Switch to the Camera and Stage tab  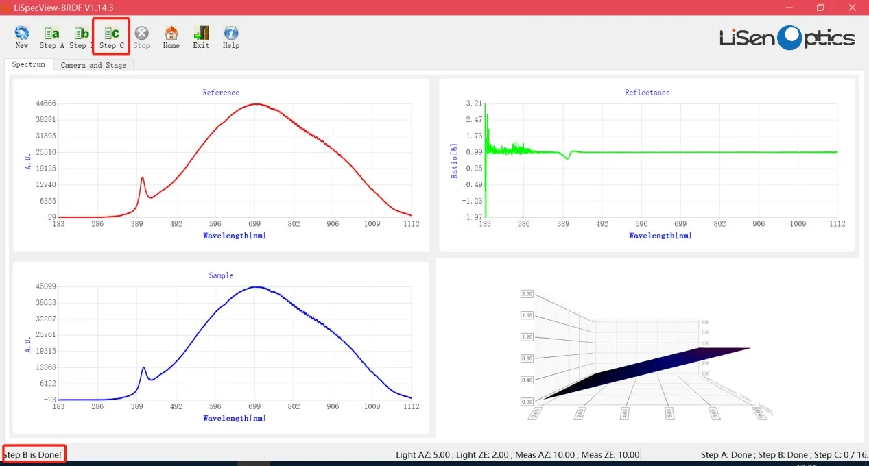pyautogui.click(x=93, y=65)
